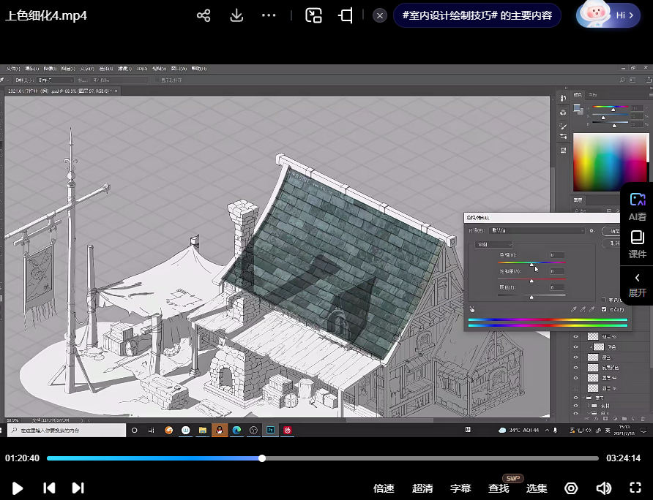Image resolution: width=653 pixels, height=500 pixels.
Task: Skip to the next video
Action: [x=78, y=488]
